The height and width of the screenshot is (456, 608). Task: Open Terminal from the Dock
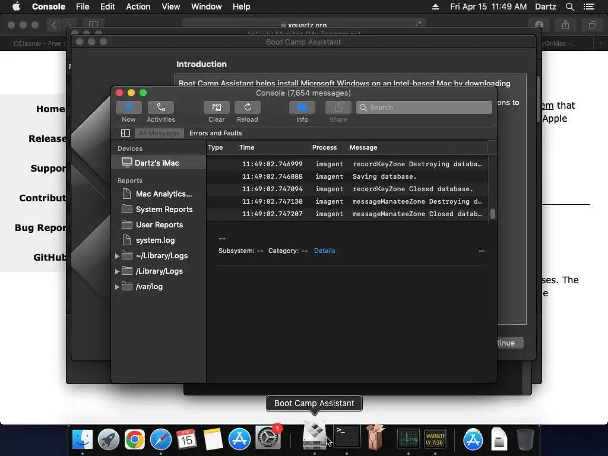[347, 437]
